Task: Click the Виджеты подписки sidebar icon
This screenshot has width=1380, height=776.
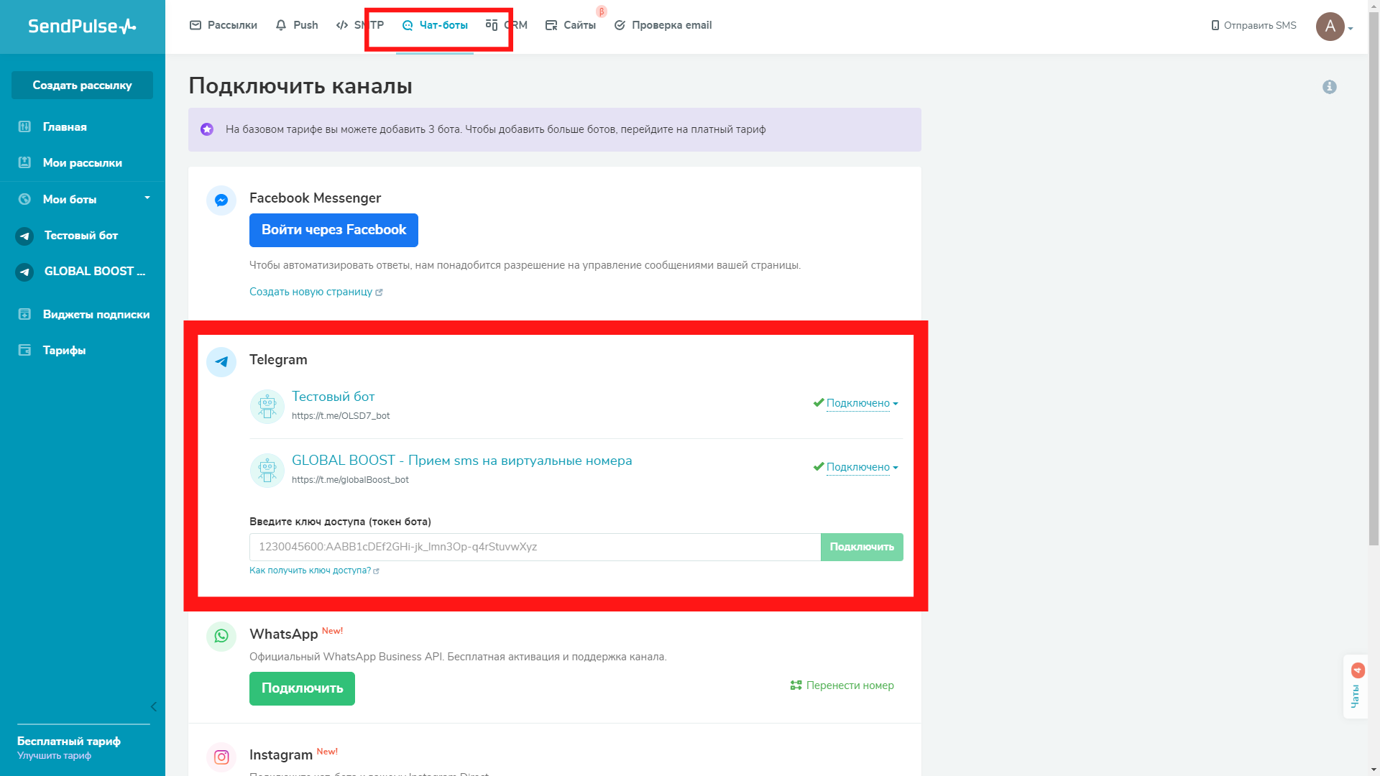Action: (x=24, y=314)
